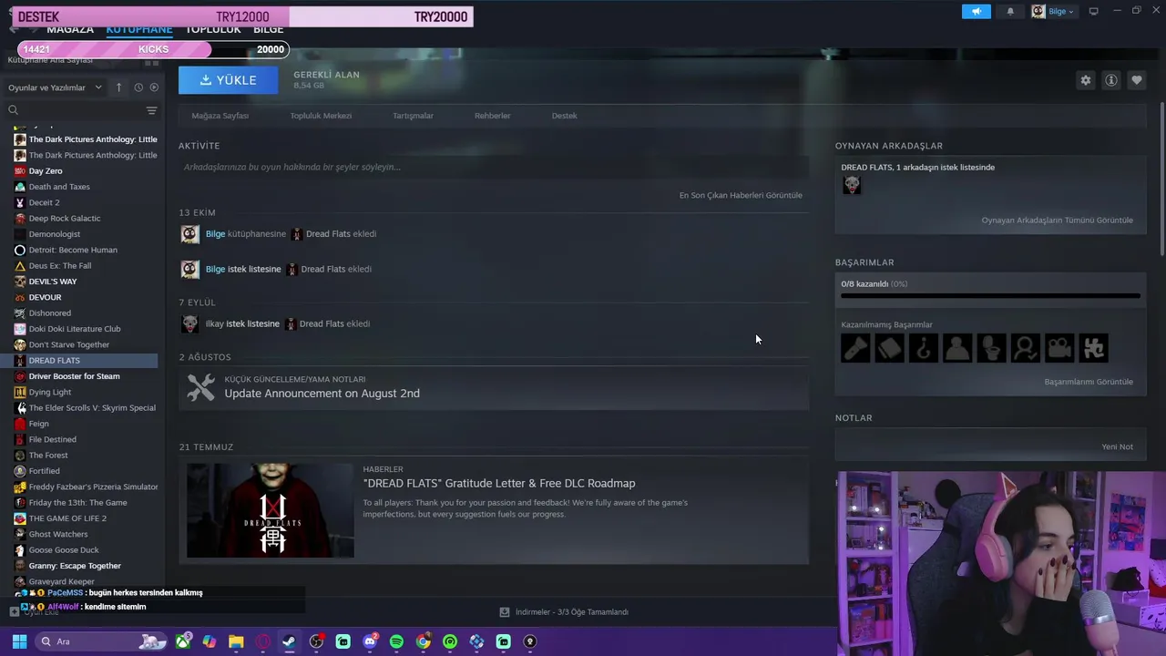This screenshot has width=1166, height=656.
Task: Open the Bilge account dropdown
Action: pyautogui.click(x=1053, y=11)
